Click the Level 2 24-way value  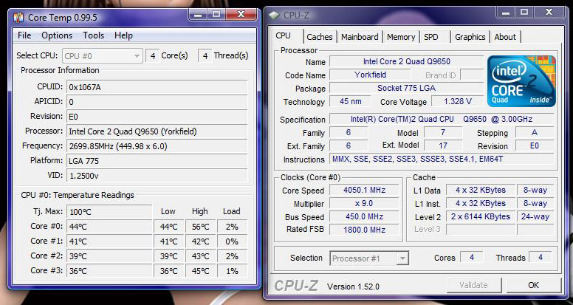(x=535, y=216)
